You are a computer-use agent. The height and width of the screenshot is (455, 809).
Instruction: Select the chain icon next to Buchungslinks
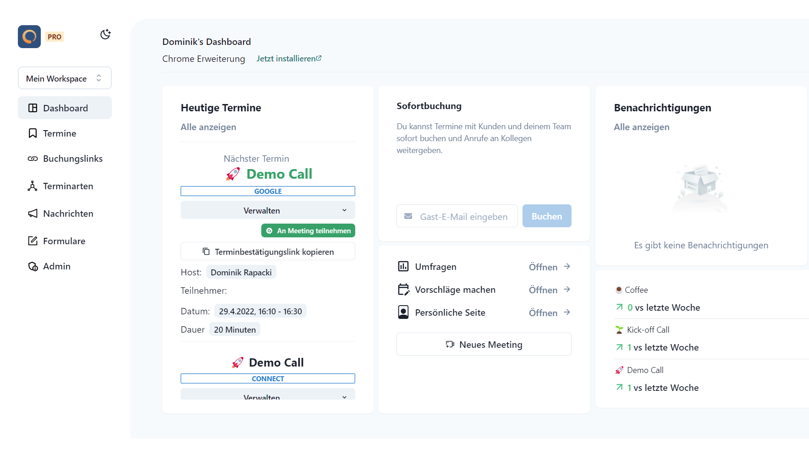pyautogui.click(x=33, y=159)
